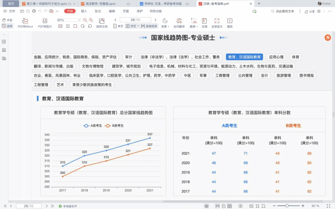Click the 分享 share button
Image resolution: width=335 pixels, height=209 pixels.
click(x=309, y=11)
